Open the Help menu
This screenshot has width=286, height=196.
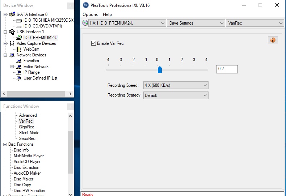coord(107,14)
